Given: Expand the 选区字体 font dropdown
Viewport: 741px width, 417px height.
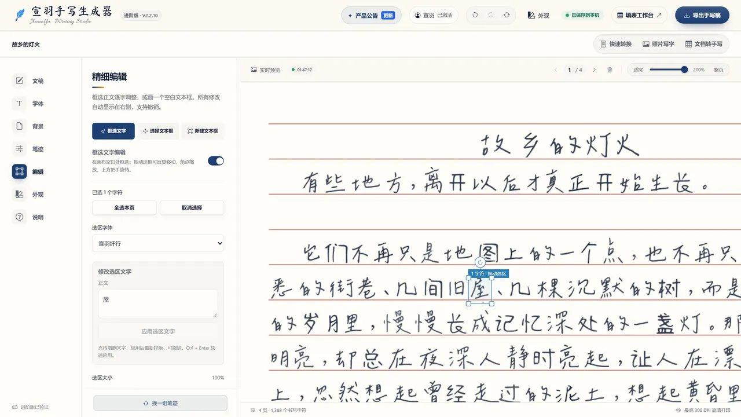Looking at the screenshot, I should click(x=158, y=244).
